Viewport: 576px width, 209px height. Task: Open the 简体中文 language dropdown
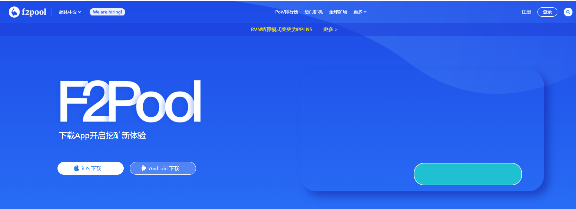point(70,12)
